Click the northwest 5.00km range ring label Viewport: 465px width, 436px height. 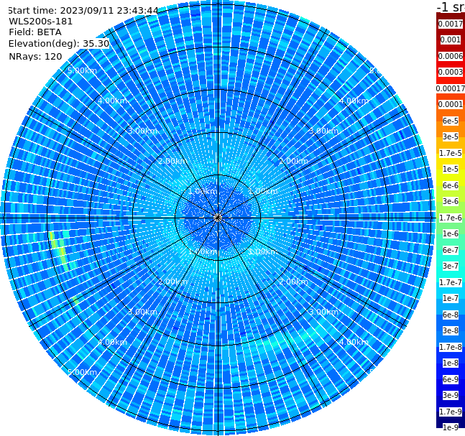(82, 70)
